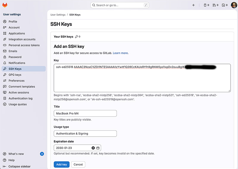Viewport: 238px width, 169px height.
Task: Select SSH Keys in sidebar
Action: pyautogui.click(x=24, y=69)
